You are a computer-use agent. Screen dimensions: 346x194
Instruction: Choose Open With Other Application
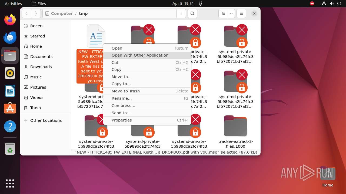tap(147, 55)
